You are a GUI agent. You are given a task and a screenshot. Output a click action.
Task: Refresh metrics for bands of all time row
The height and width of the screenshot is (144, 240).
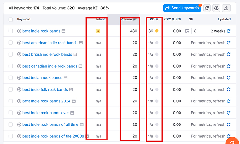pos(228,124)
